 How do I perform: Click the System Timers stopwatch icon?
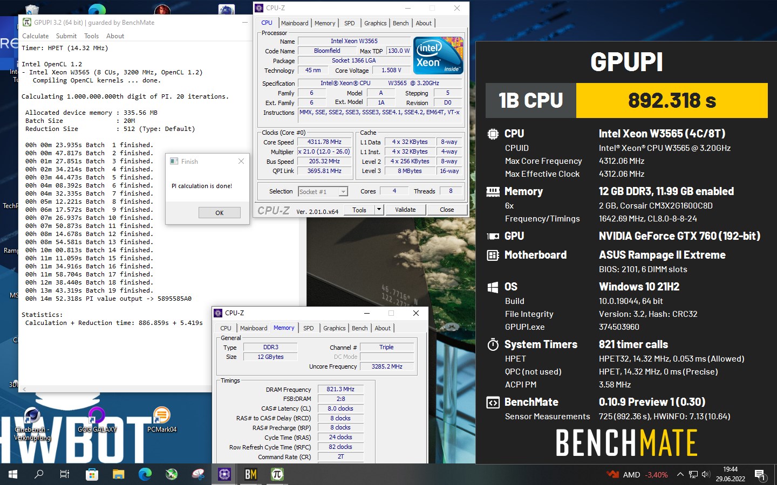493,344
